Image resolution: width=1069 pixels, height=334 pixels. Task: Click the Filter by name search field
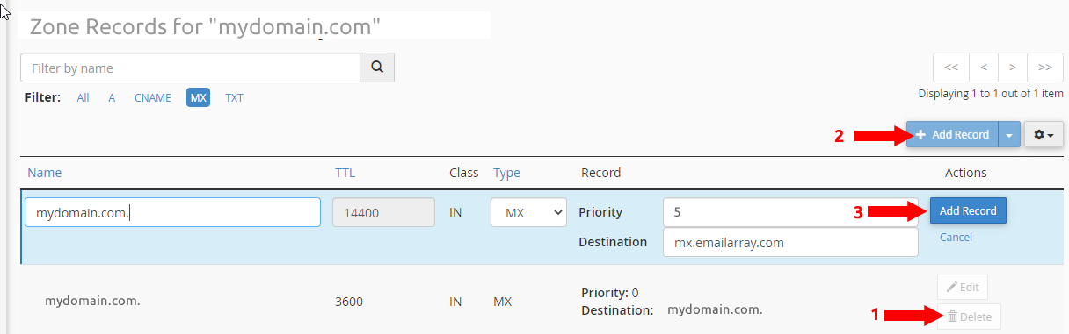(x=190, y=68)
